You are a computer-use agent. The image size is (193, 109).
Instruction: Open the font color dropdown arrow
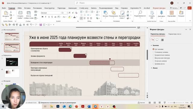coord(77,17)
